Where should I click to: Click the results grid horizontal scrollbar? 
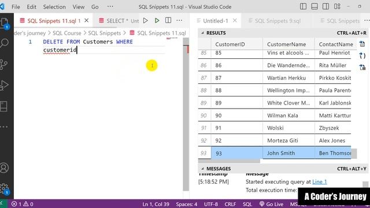coord(229,161)
